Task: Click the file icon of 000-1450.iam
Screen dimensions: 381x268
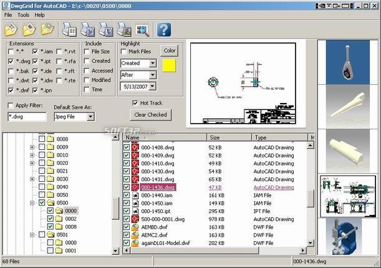Action: click(135, 203)
